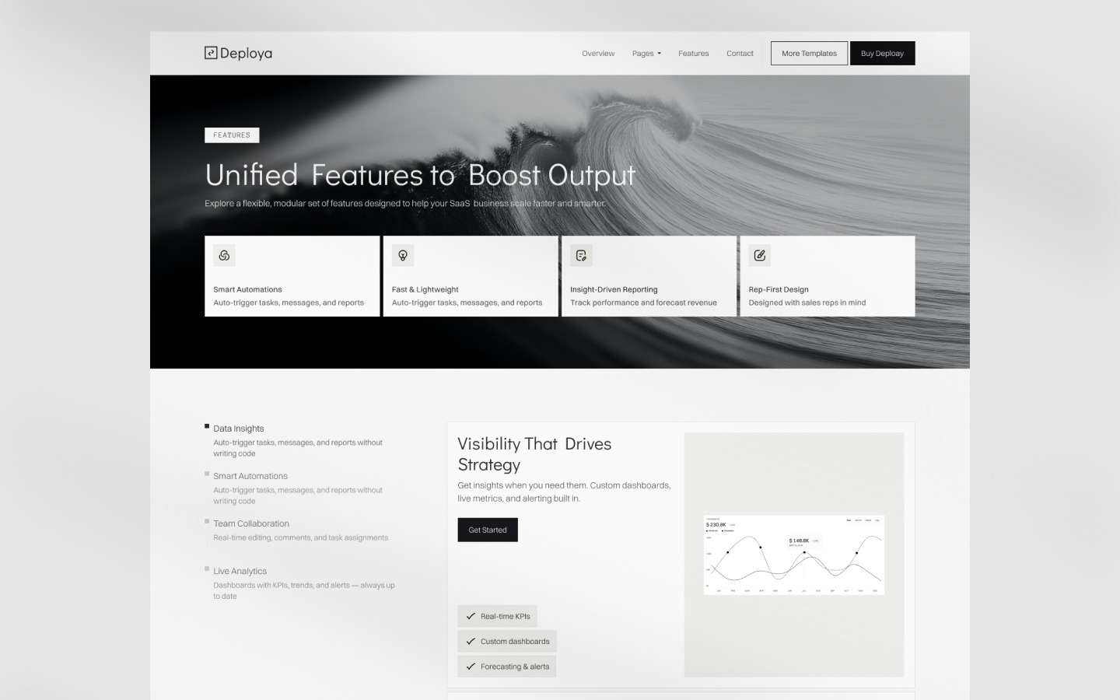Click the More Templates button

pos(809,54)
